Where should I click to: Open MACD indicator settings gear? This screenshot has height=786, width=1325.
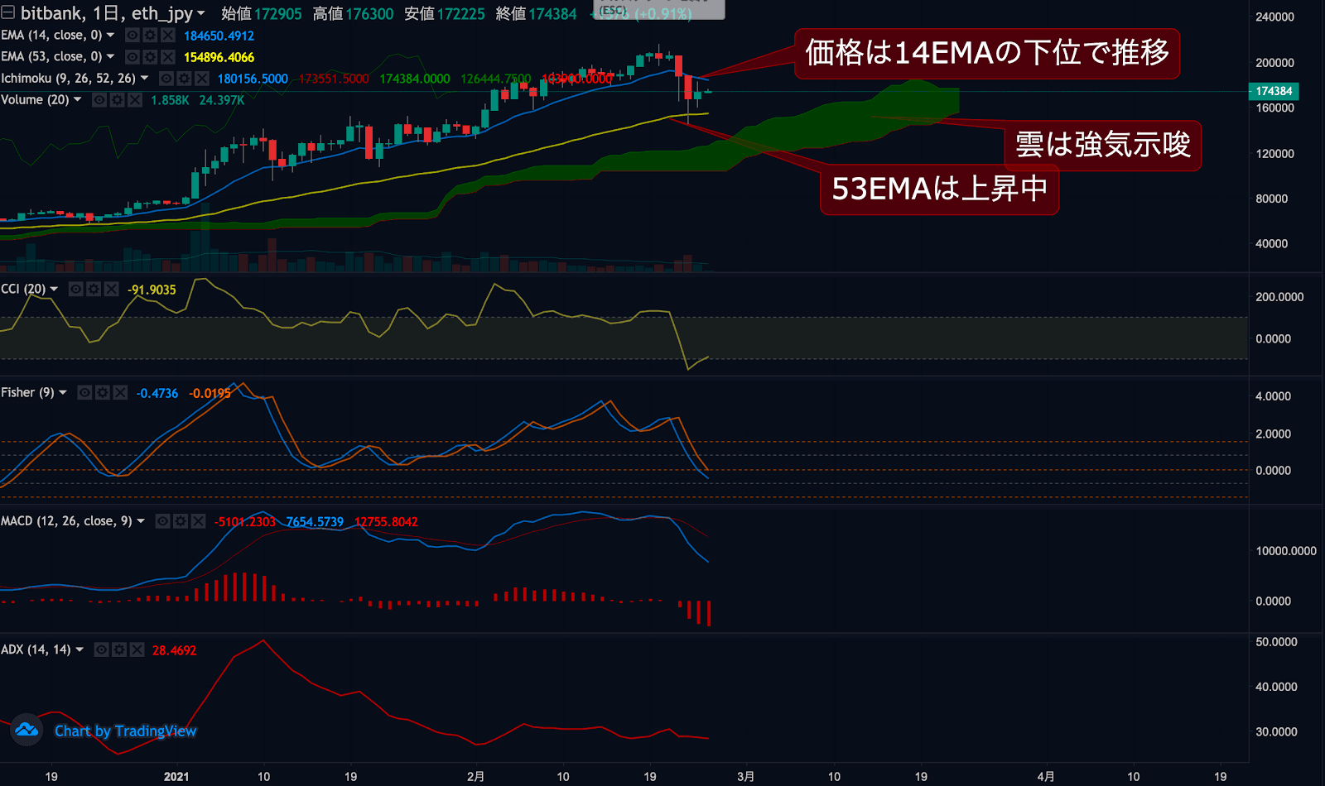181,521
